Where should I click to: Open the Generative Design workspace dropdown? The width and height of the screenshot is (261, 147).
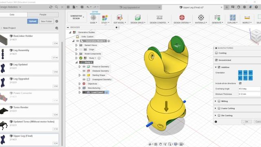tap(77, 17)
